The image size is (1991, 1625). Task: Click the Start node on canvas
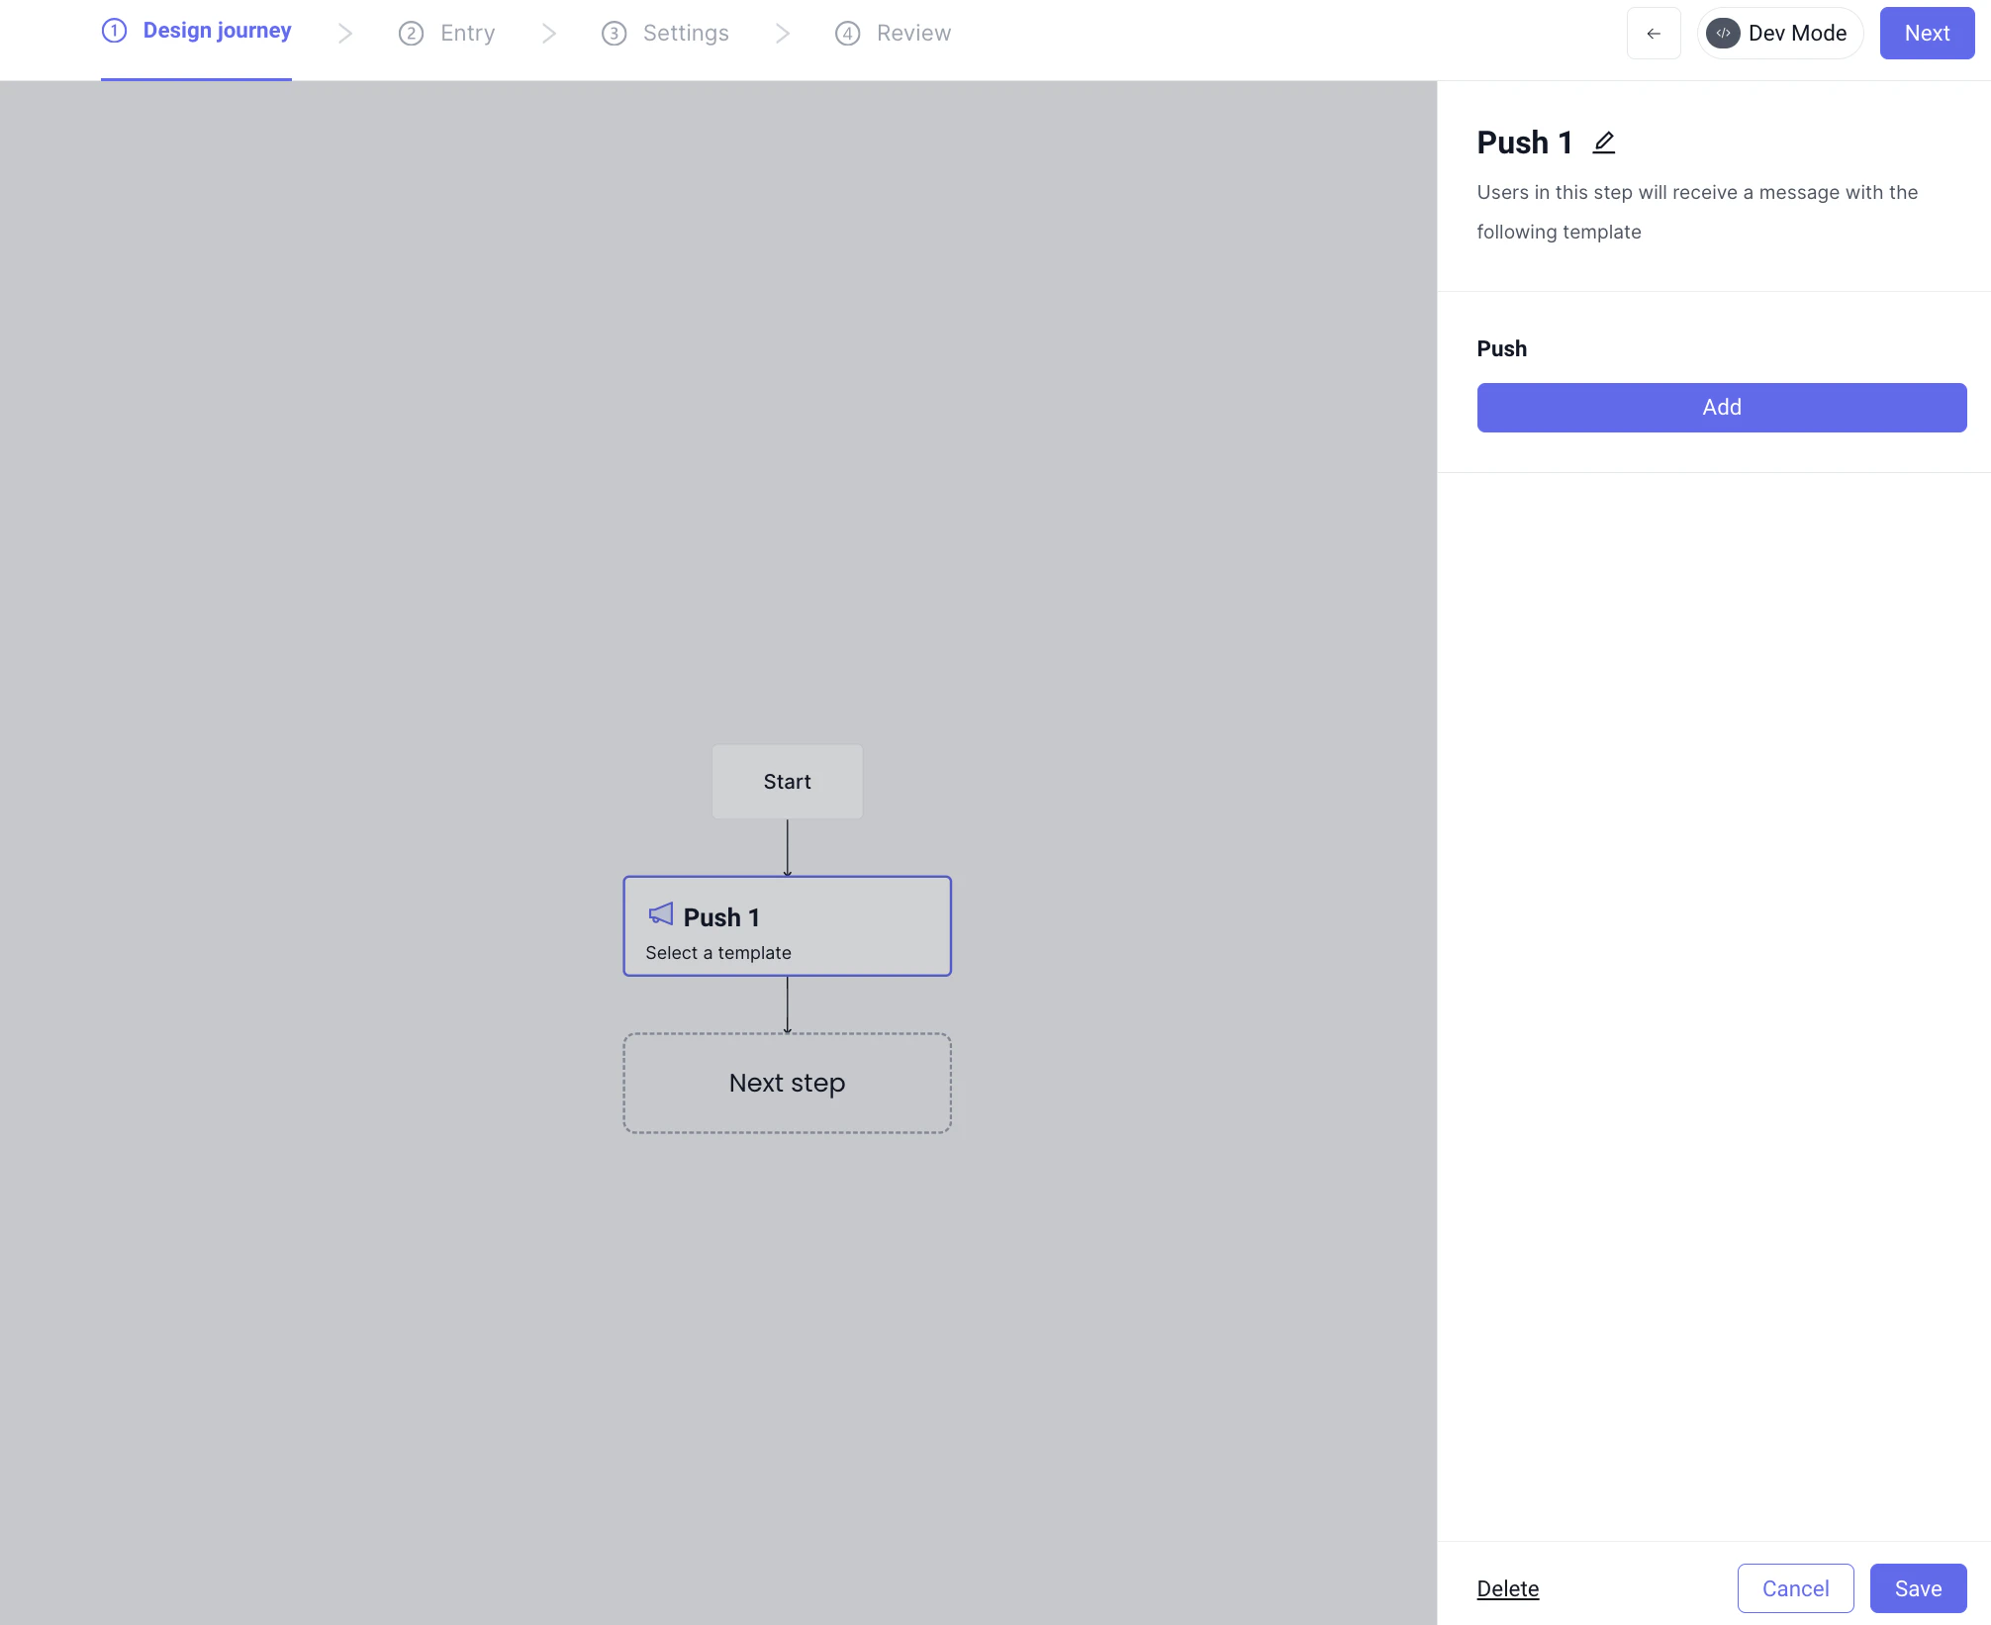[787, 782]
